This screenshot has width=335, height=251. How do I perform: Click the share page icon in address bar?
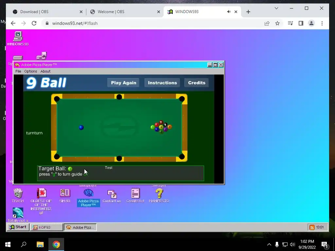tap(267, 23)
